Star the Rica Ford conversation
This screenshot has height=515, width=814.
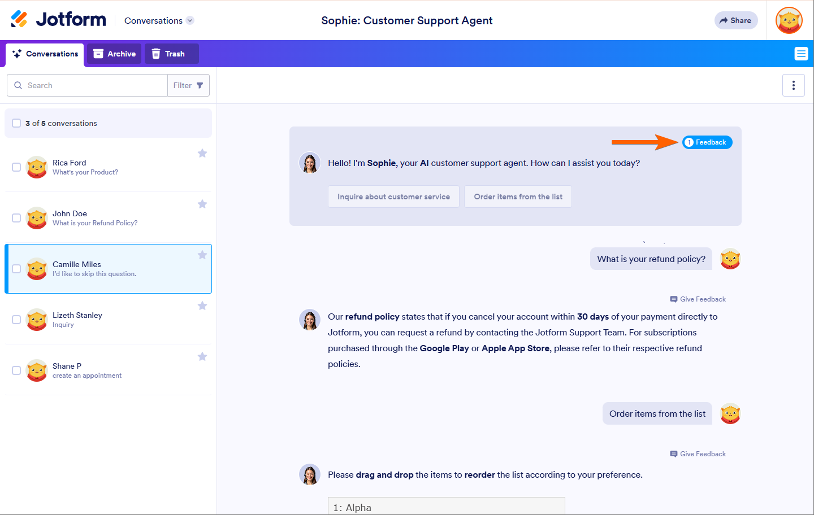(x=202, y=154)
